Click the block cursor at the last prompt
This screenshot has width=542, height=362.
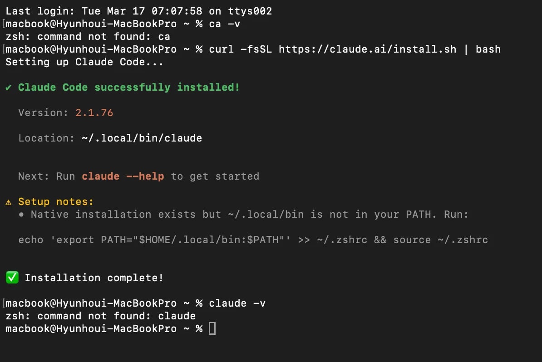tap(212, 328)
